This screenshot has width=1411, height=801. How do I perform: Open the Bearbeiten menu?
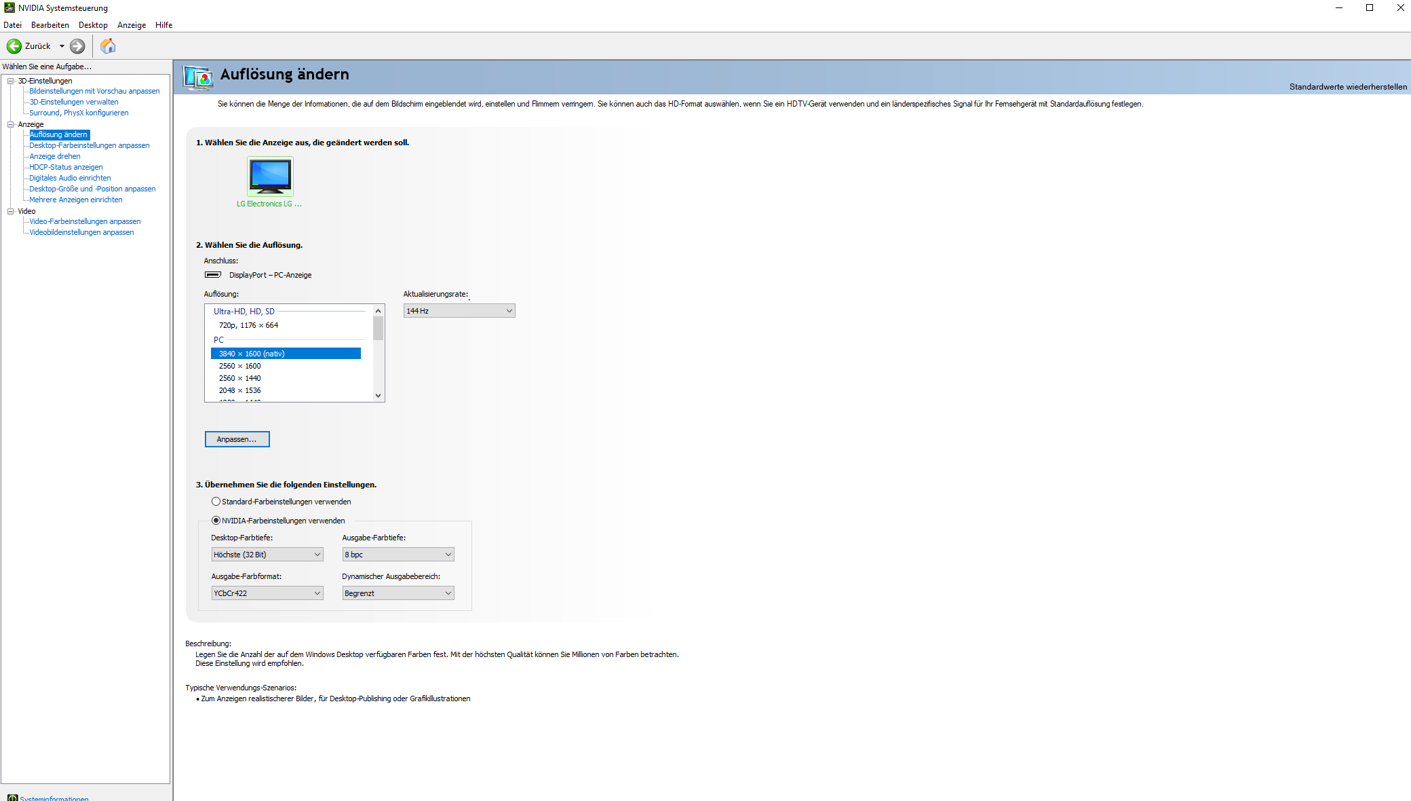tap(50, 25)
